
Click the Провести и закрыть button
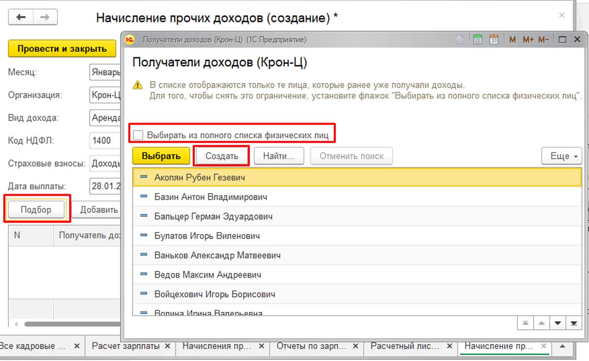pos(62,49)
